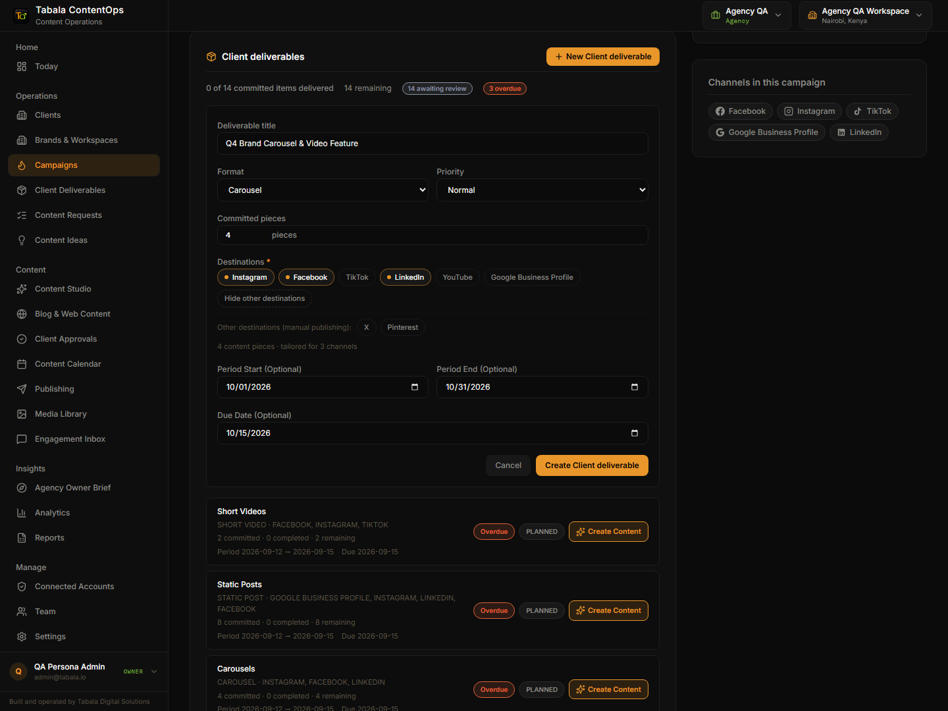The image size is (948, 711).
Task: Click the LinkedIn channel chip in campaign panel
Action: (859, 132)
